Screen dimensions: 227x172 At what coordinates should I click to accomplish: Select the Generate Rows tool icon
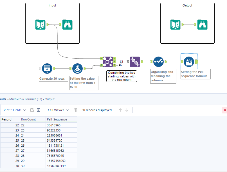[x=47, y=68]
